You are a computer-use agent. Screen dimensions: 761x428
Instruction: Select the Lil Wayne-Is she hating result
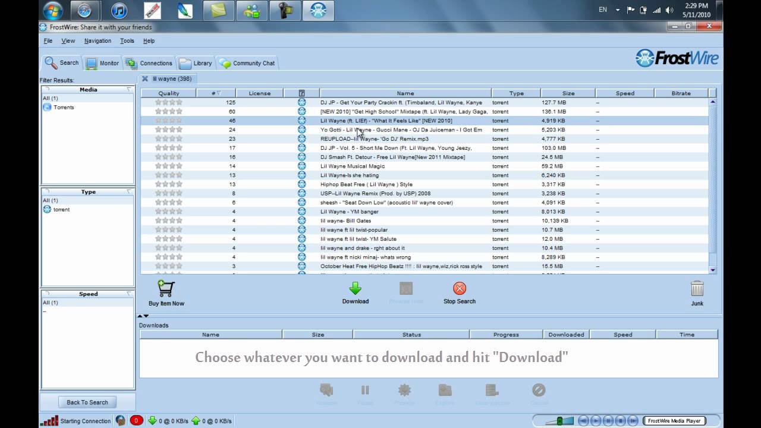point(424,175)
